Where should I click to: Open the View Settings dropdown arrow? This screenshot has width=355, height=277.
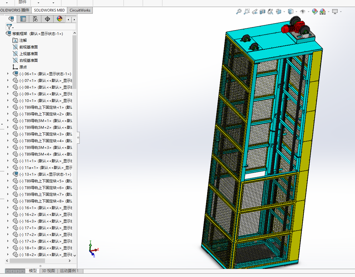click(x=341, y=12)
